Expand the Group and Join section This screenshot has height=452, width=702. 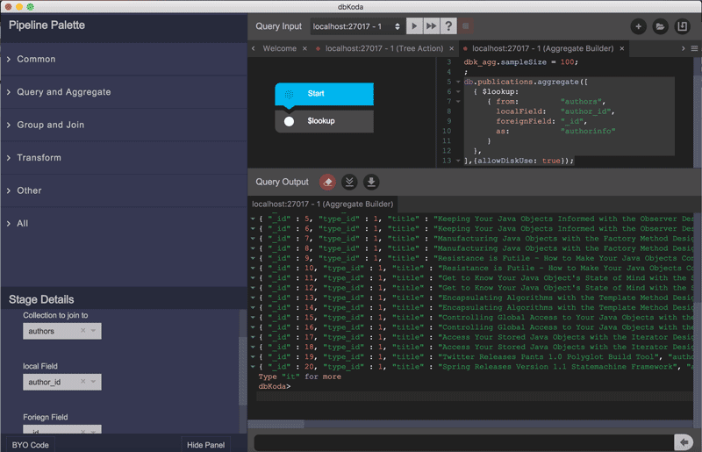coord(50,125)
